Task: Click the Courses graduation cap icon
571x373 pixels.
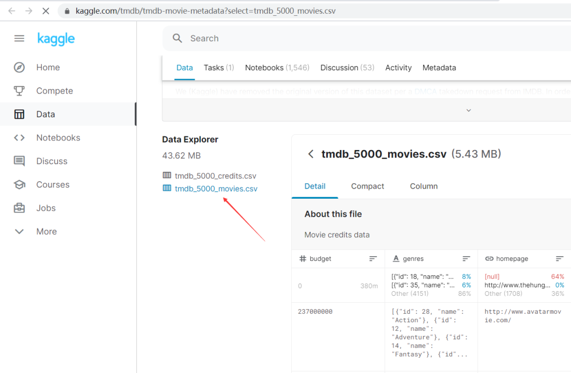Action: (20, 184)
